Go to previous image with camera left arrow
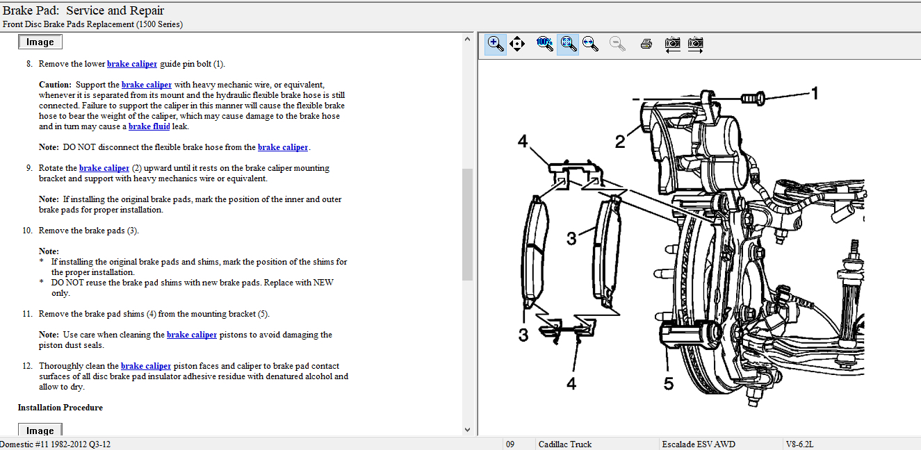 672,44
